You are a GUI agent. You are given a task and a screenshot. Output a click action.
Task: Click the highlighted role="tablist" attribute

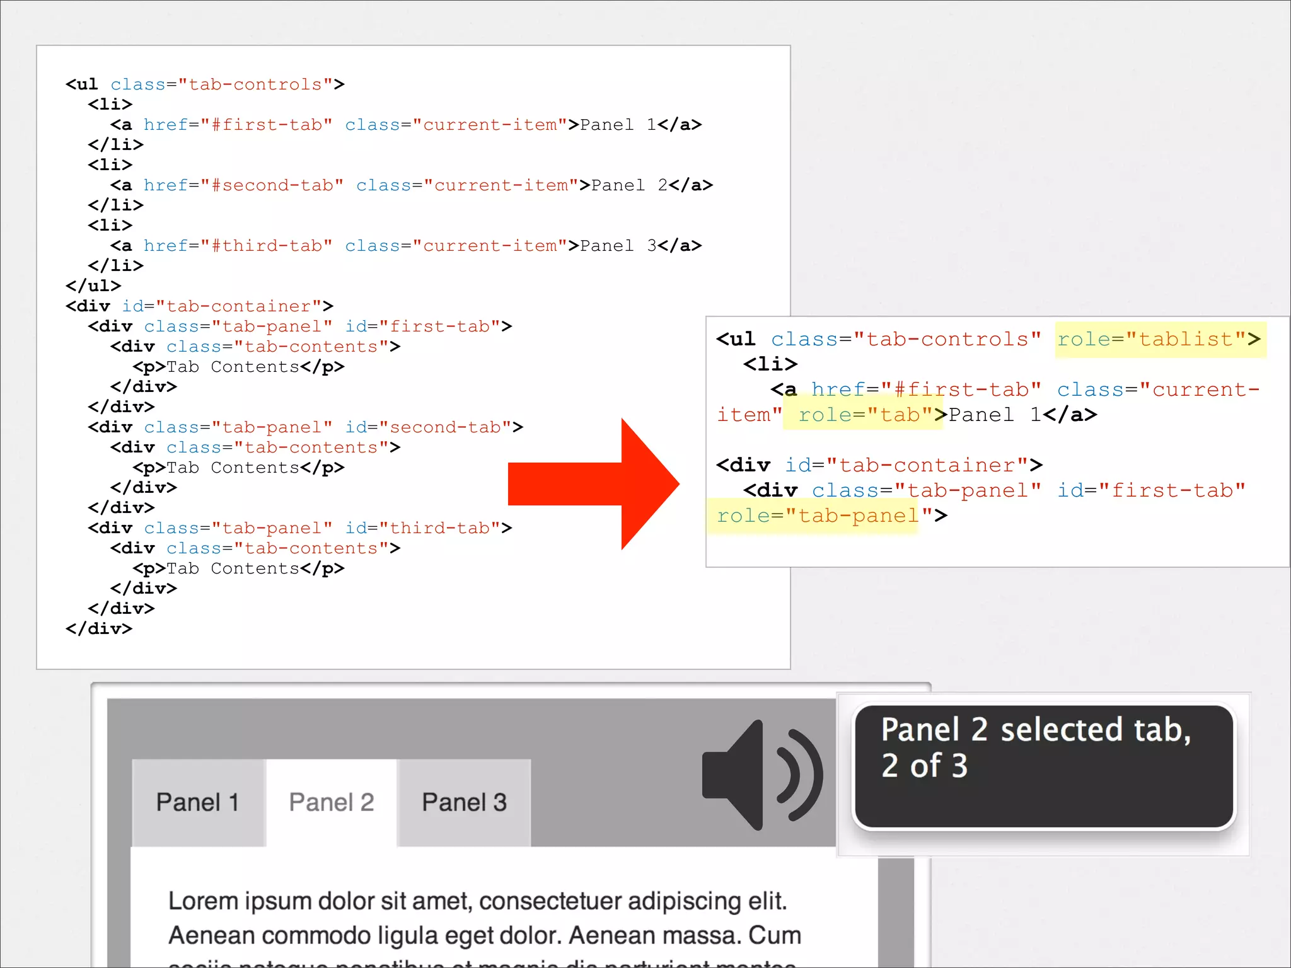1160,340
